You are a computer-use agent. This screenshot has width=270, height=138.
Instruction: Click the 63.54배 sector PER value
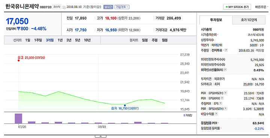tap(258, 123)
